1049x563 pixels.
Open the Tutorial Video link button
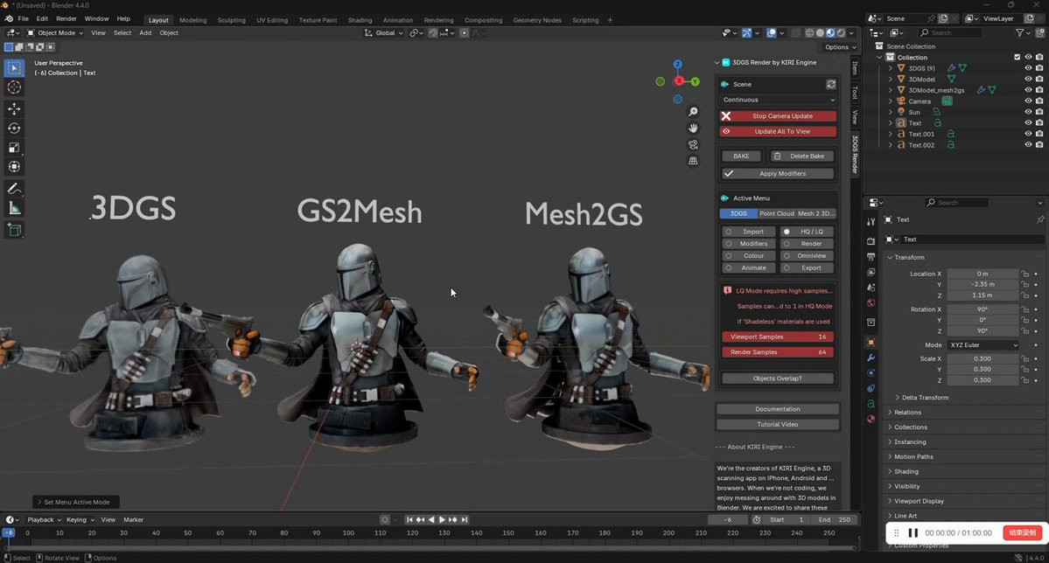pyautogui.click(x=778, y=425)
